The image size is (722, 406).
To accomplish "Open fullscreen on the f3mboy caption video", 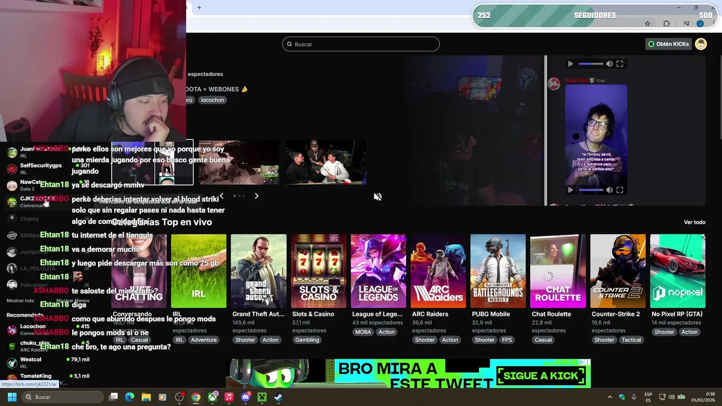I will (620, 190).
